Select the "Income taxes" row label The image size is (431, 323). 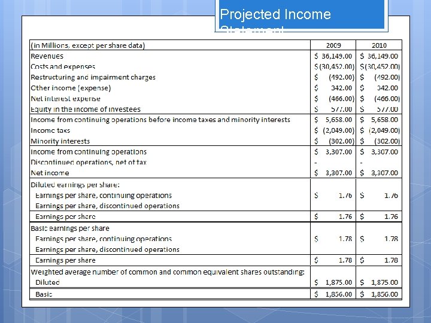[50, 130]
